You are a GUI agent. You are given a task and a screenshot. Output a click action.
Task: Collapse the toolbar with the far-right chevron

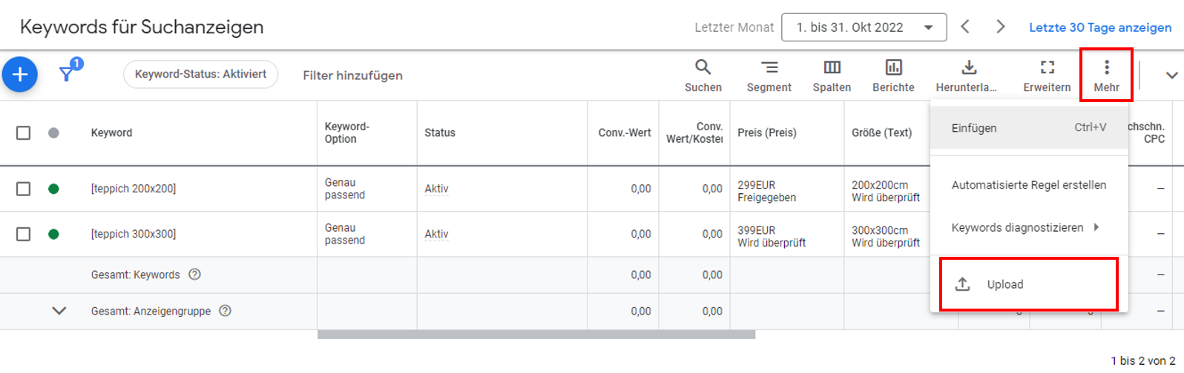click(x=1171, y=75)
